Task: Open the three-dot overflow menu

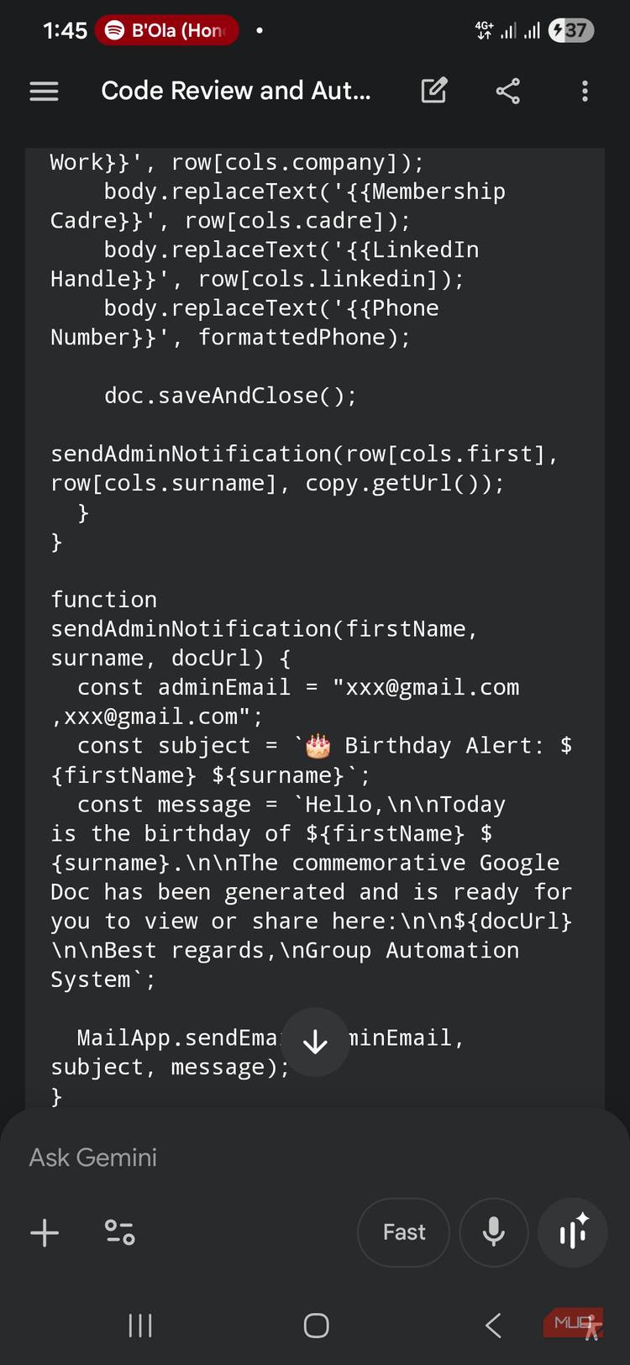Action: point(584,91)
